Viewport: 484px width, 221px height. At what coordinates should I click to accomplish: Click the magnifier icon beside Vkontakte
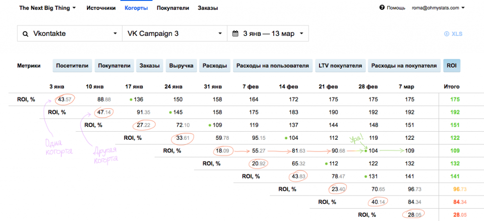pyautogui.click(x=26, y=34)
